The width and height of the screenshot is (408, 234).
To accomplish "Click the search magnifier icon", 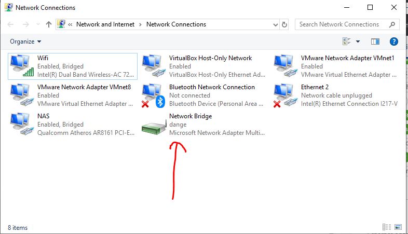I will (x=392, y=24).
